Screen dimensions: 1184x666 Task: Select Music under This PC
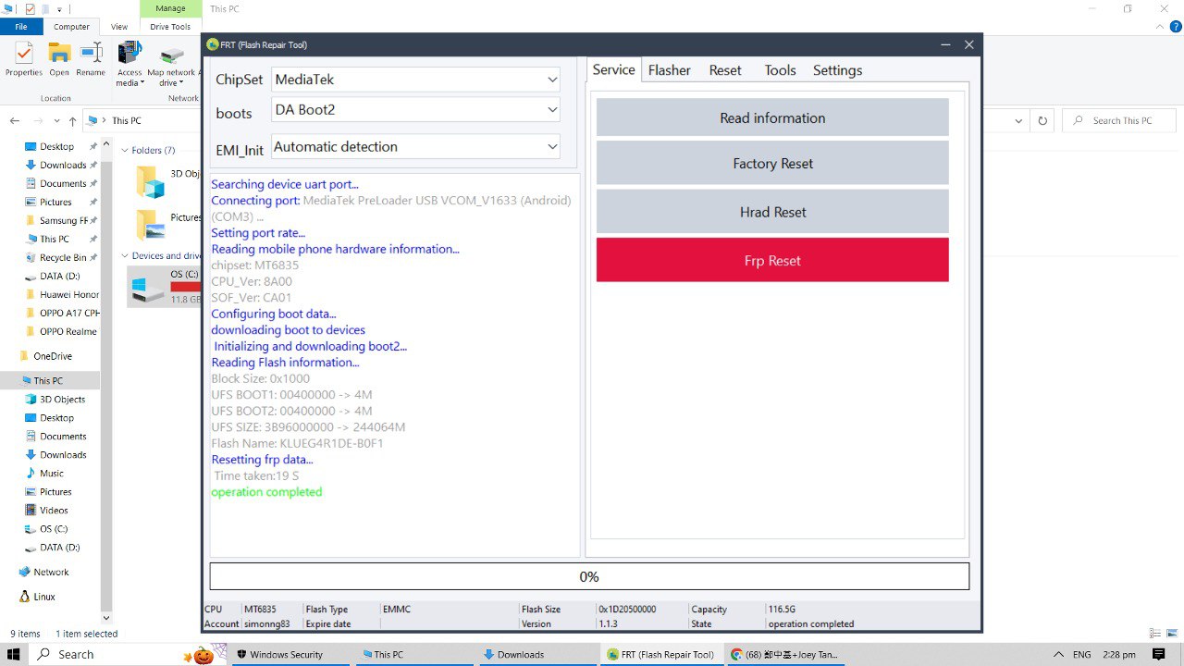tap(52, 474)
